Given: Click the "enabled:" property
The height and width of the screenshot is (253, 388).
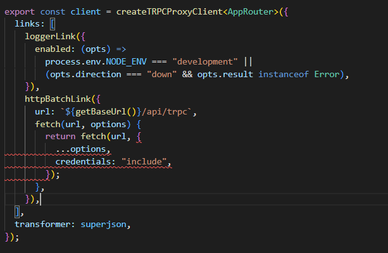Looking at the screenshot, I should [x=55, y=49].
